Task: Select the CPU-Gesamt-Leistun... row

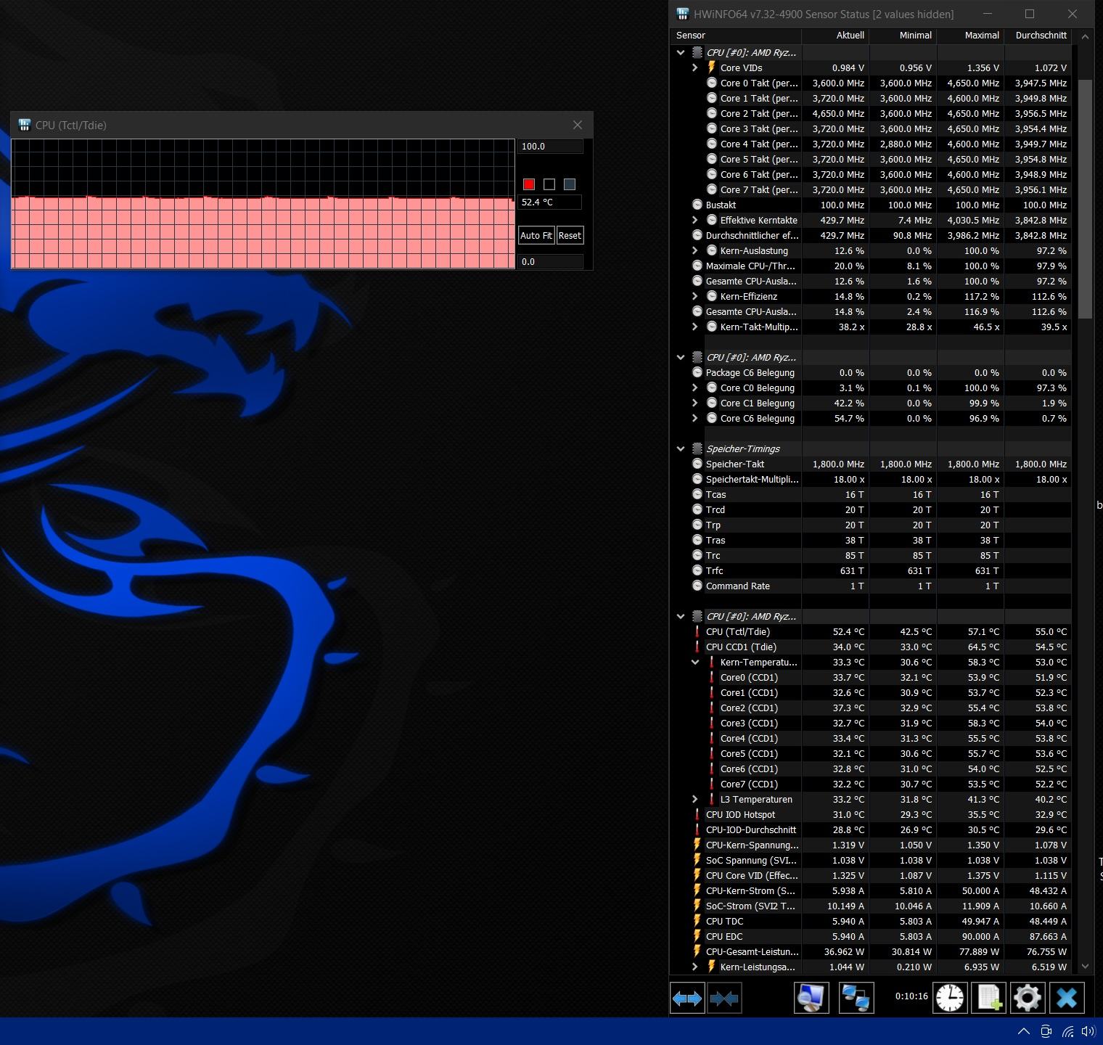Action: click(x=871, y=951)
